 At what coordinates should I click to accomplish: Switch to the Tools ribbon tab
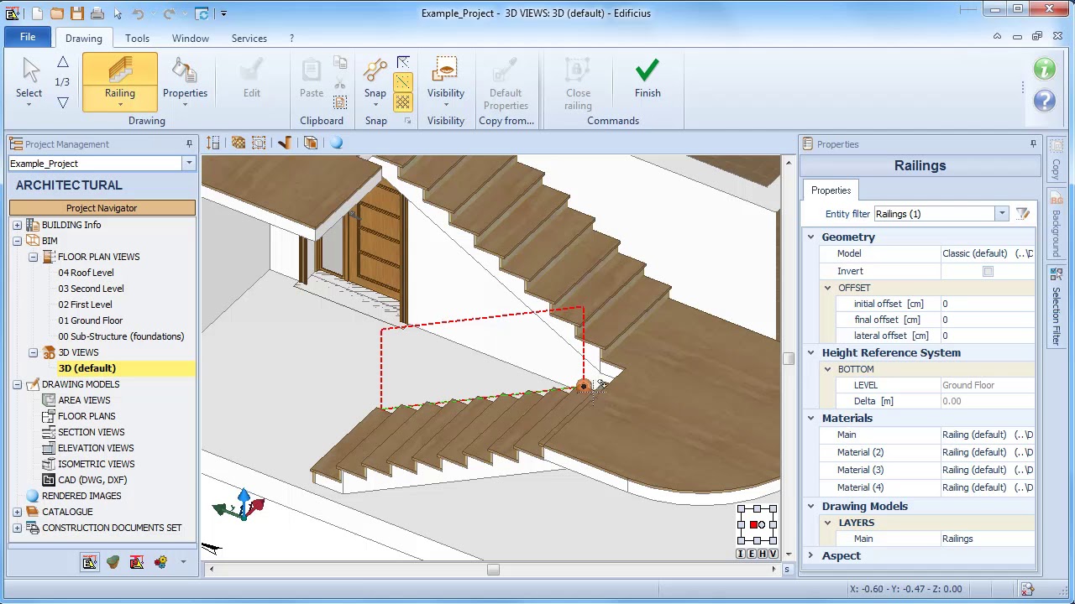point(137,39)
